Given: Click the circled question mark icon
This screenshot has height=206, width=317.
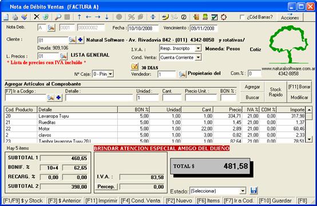Looking at the screenshot, I should 184,17.
